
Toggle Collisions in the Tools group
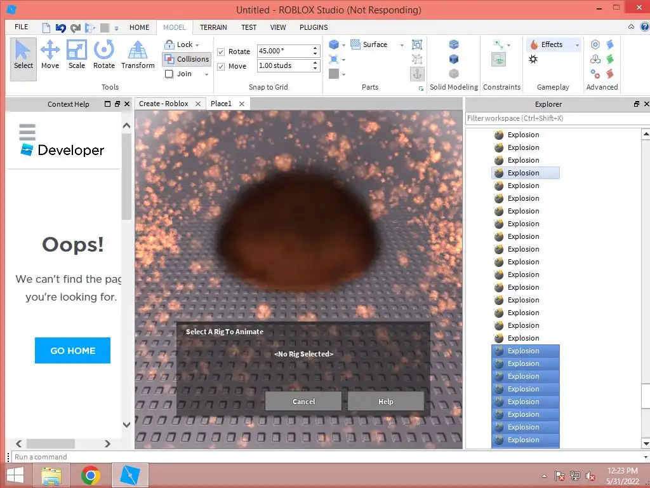tap(187, 59)
